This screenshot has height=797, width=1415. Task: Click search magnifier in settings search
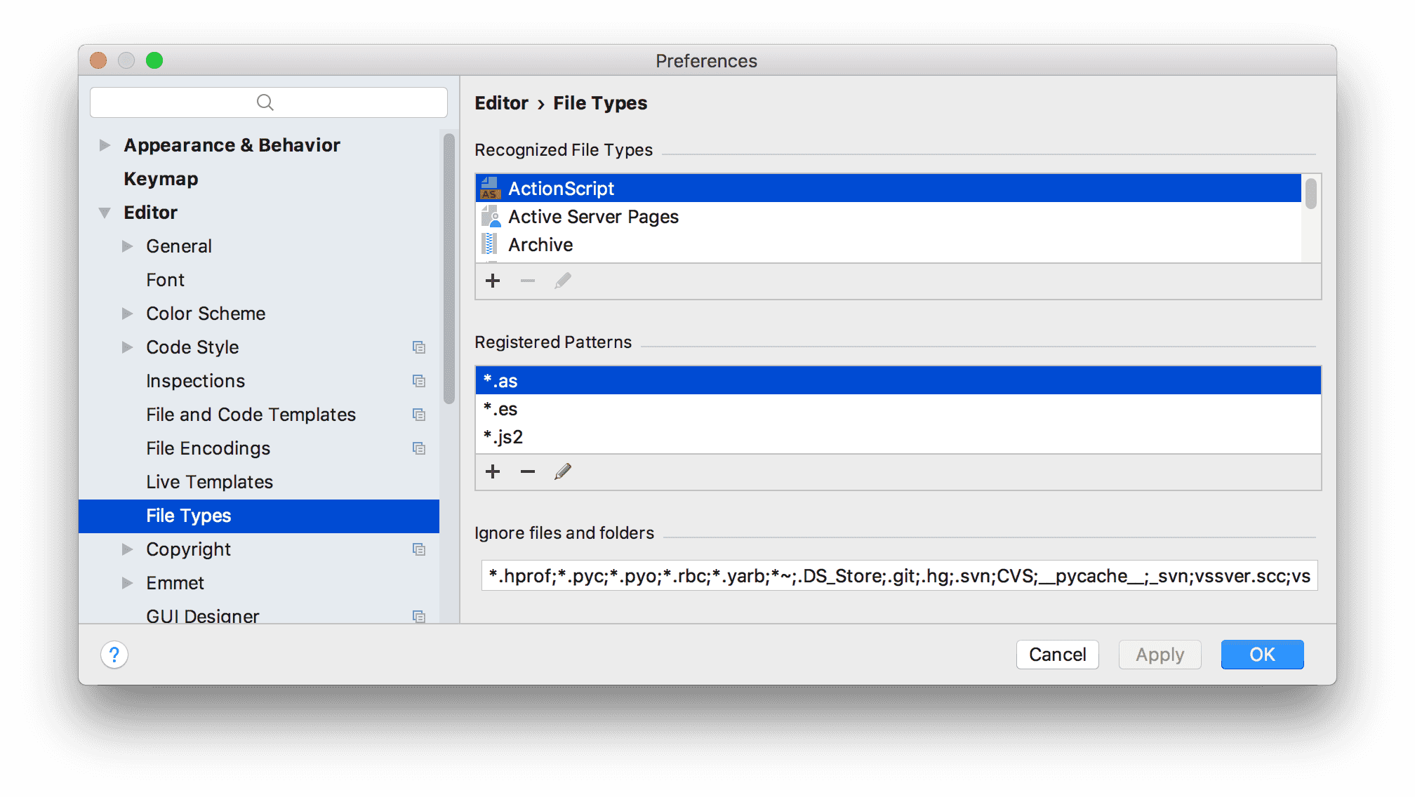point(265,102)
